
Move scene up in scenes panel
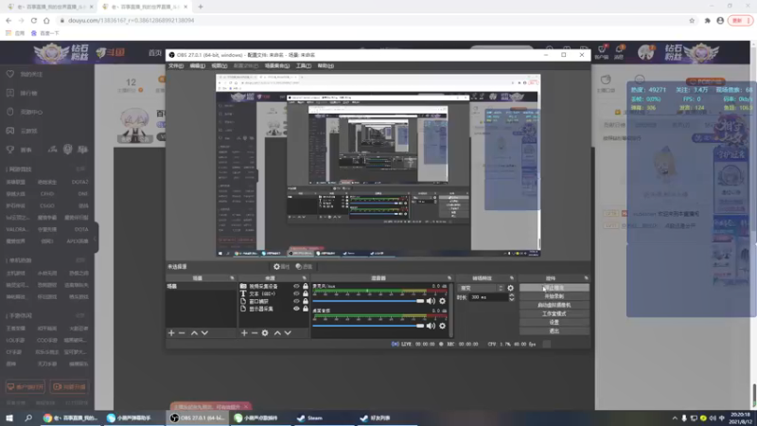(x=194, y=333)
